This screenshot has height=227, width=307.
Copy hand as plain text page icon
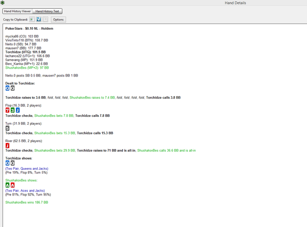click(46, 20)
